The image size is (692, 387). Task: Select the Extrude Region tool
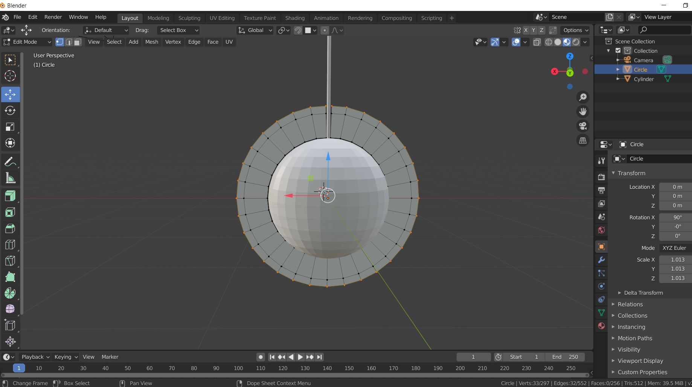coord(10,196)
